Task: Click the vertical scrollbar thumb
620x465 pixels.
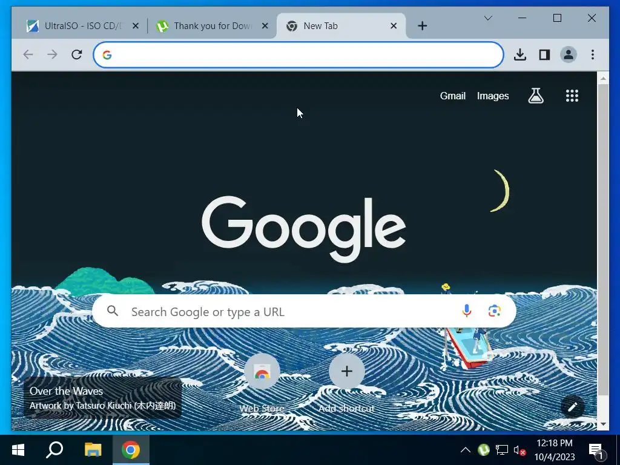Action: tap(602, 239)
